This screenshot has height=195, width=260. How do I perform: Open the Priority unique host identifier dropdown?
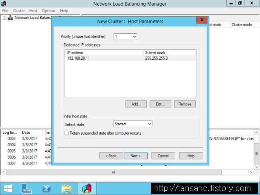tap(125, 37)
